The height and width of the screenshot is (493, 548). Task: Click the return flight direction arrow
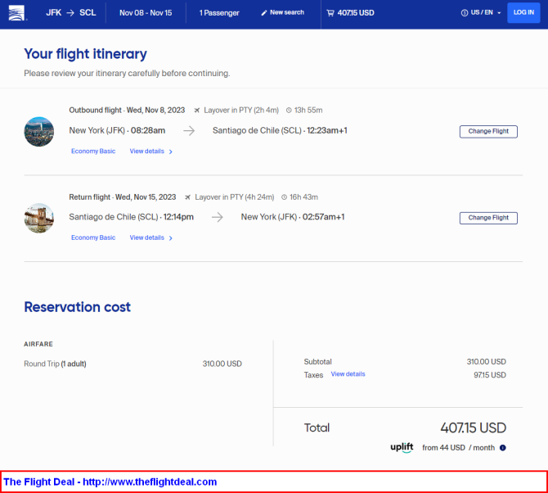(217, 217)
